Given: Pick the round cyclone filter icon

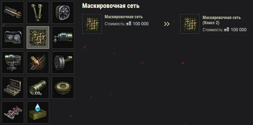Looking at the screenshot, I should [x=63, y=87].
